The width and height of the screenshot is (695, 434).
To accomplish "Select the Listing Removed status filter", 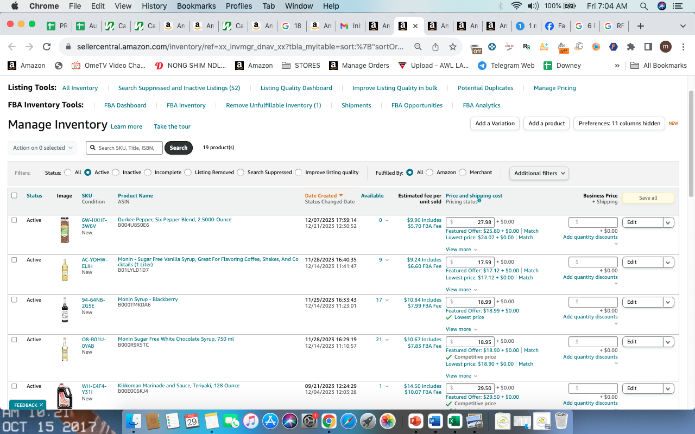I will tap(188, 173).
